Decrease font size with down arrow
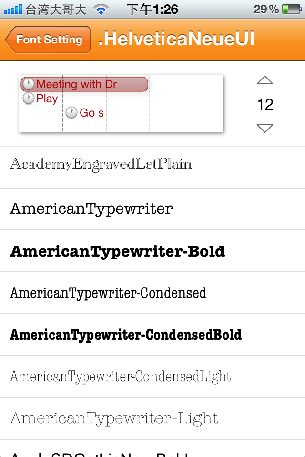305x457 pixels. 265,128
